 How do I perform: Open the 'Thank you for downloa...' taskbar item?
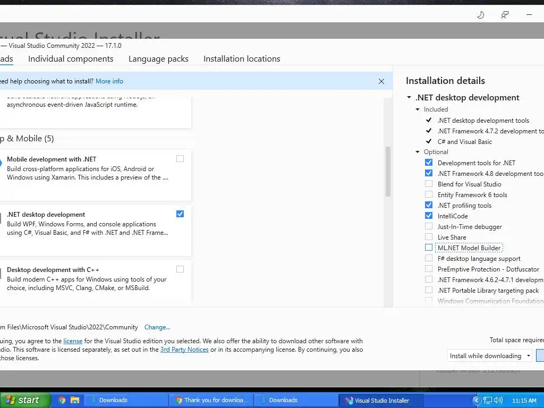click(x=211, y=400)
